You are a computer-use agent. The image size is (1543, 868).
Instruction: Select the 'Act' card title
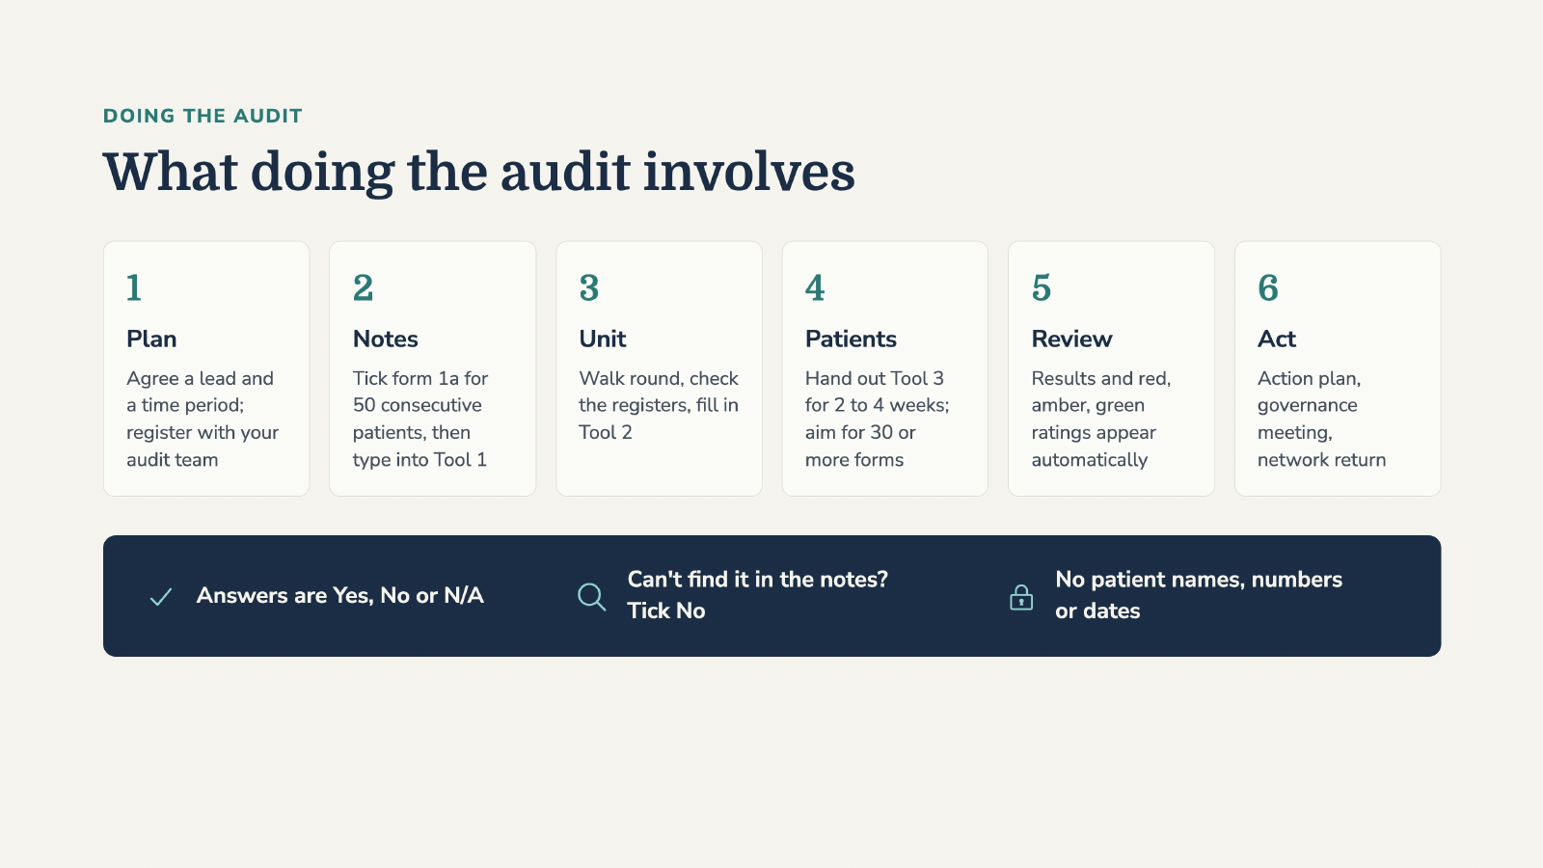(1276, 339)
